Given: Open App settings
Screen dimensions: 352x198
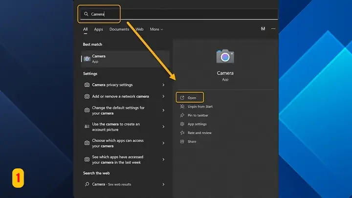Looking at the screenshot, I should pos(197,124).
